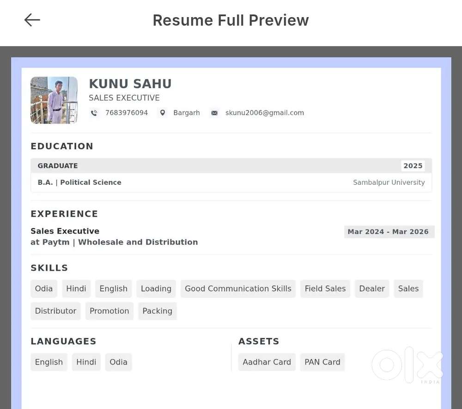The width and height of the screenshot is (462, 409).
Task: Click the Dealer skill chip
Action: point(372,288)
